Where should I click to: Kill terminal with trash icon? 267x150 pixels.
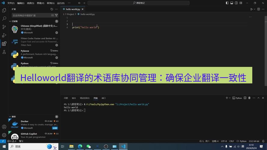250,98
